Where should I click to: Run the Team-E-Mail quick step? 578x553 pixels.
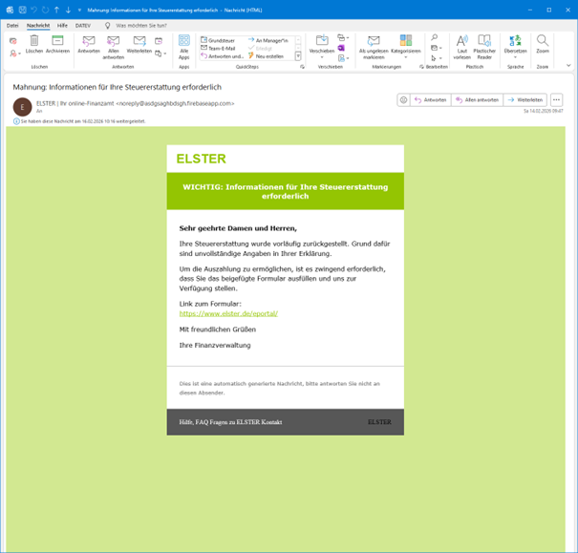point(218,49)
